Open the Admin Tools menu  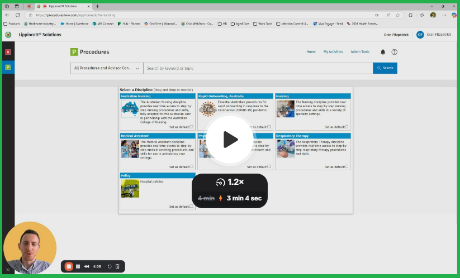pyautogui.click(x=360, y=52)
